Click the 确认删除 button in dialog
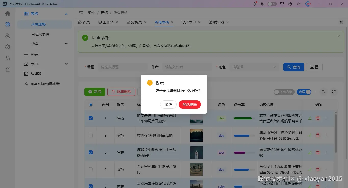 pyautogui.click(x=190, y=104)
